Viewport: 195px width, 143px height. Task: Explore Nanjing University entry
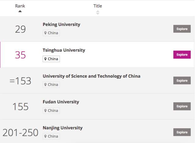coord(182,132)
